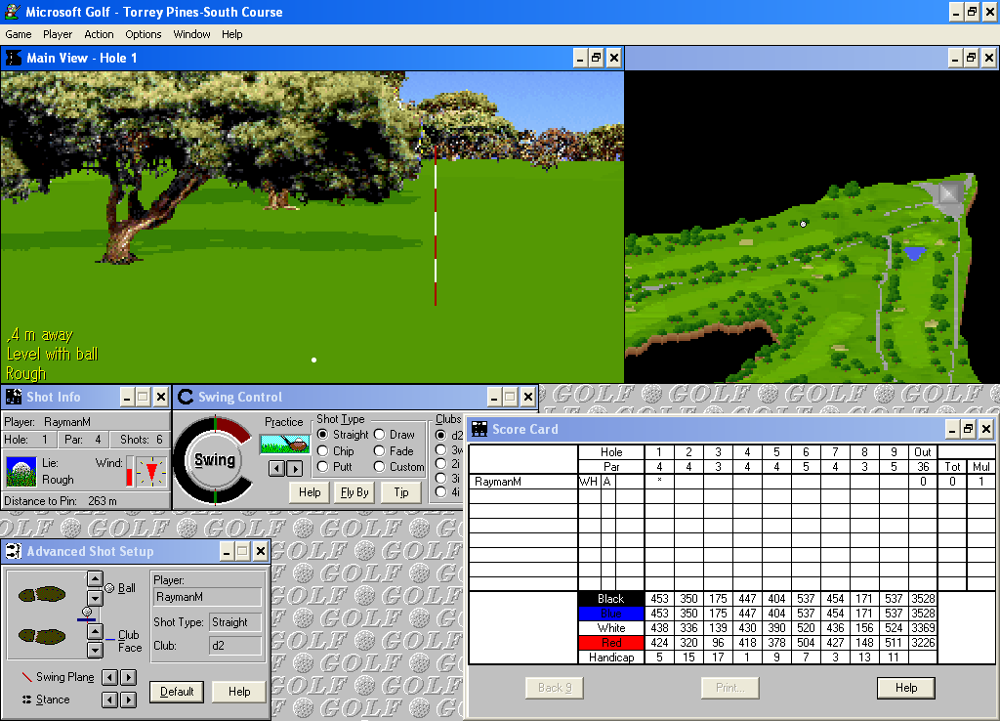Click Club Face down arrow
The width and height of the screenshot is (1000, 721).
click(x=95, y=651)
